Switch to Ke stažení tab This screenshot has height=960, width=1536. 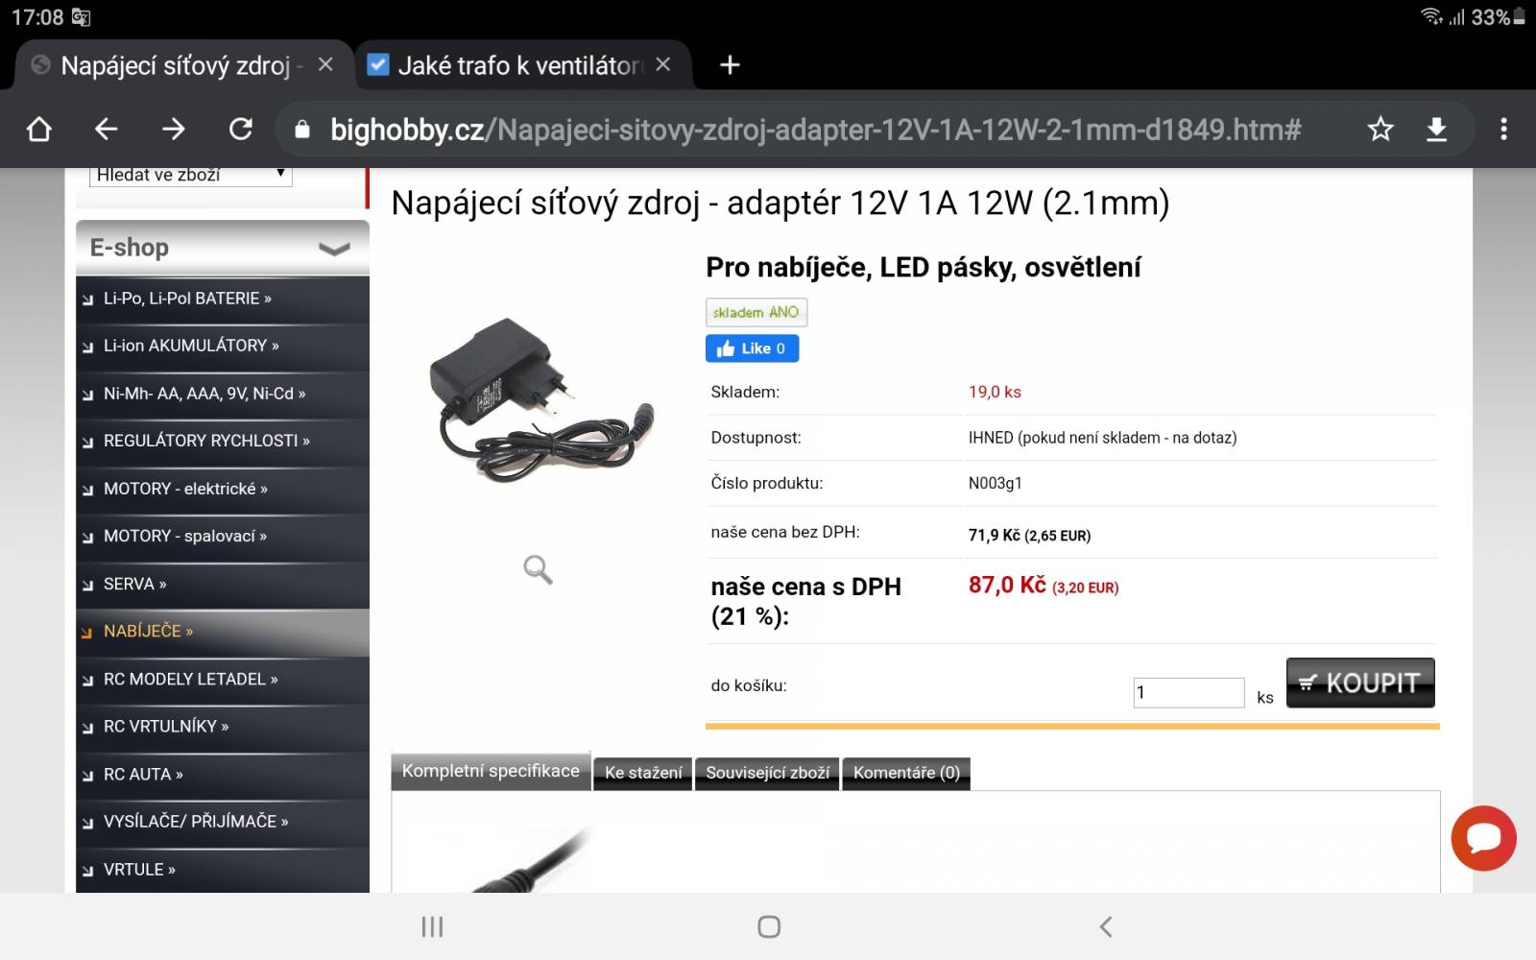[x=643, y=773]
